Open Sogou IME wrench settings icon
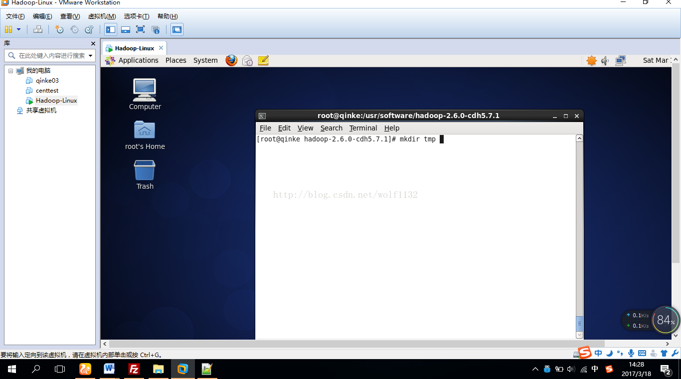681x379 pixels. 675,353
